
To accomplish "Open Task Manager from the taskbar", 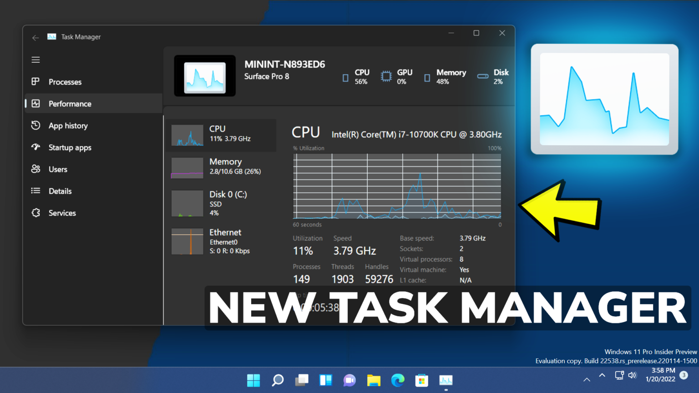I will 446,380.
